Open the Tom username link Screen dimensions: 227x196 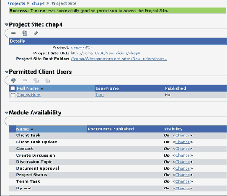(99, 95)
